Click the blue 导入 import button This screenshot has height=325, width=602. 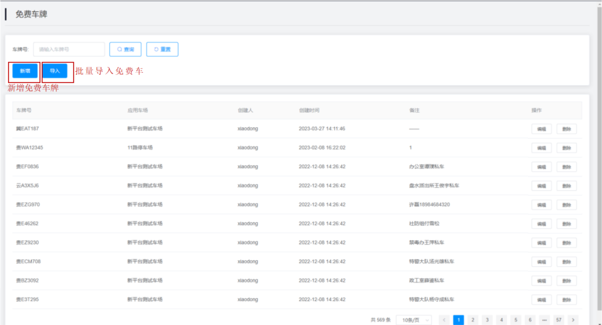[54, 71]
